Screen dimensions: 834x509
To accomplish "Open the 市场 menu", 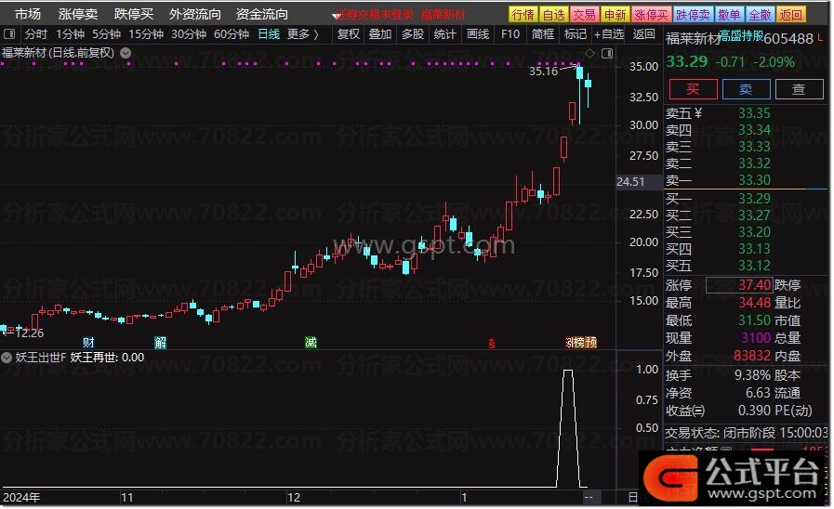I will (28, 14).
